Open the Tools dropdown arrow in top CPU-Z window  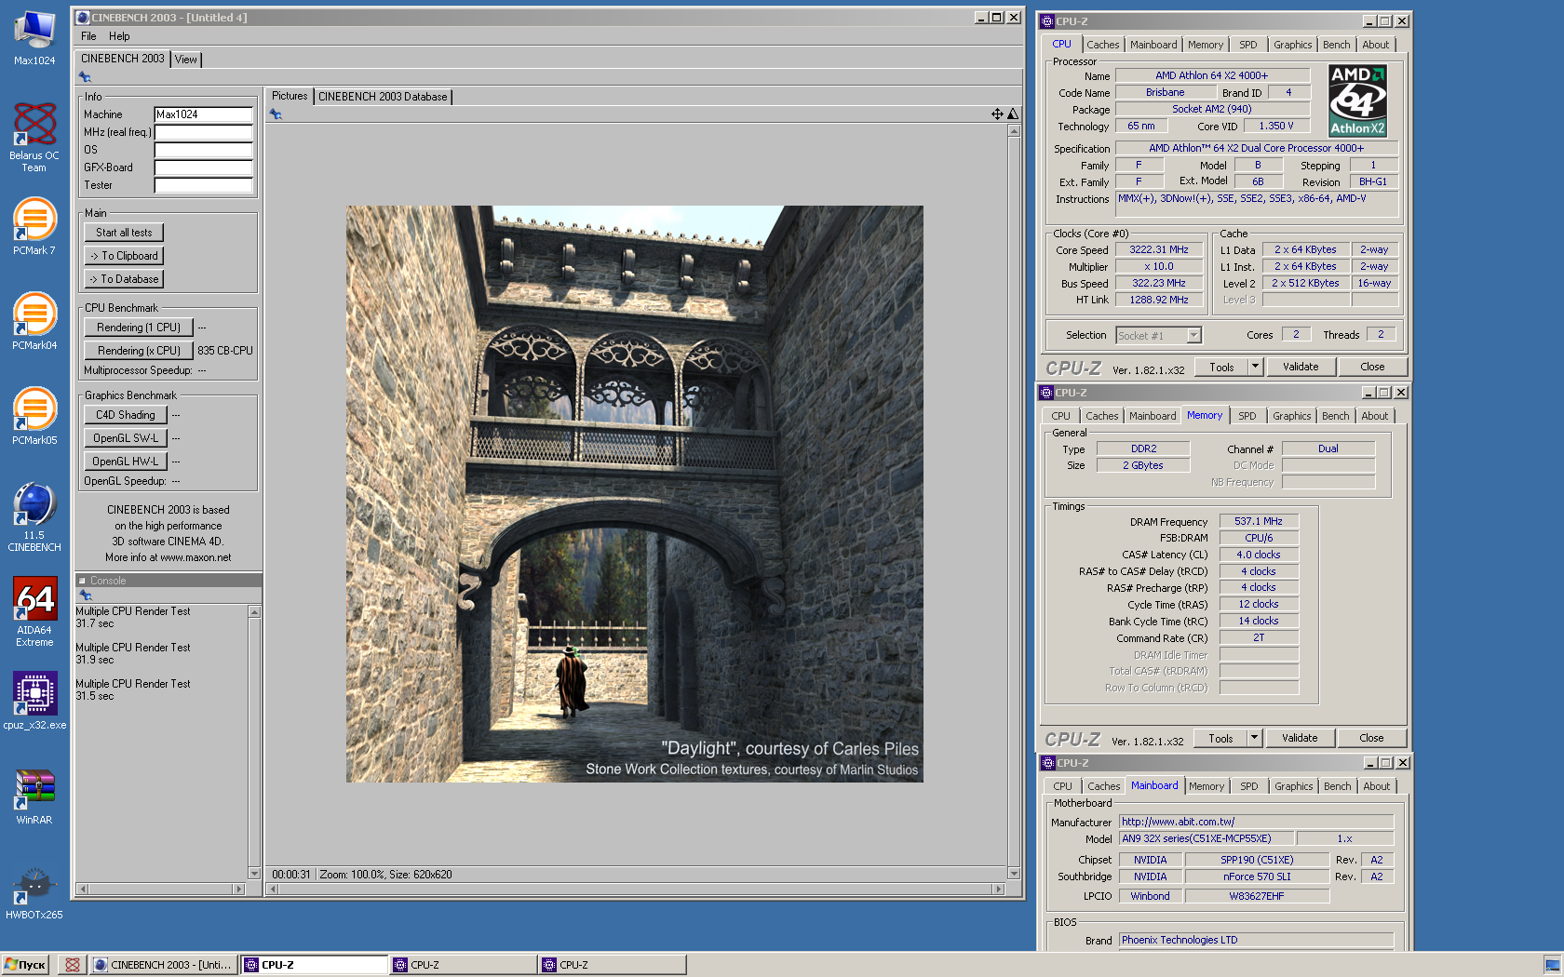tap(1255, 367)
